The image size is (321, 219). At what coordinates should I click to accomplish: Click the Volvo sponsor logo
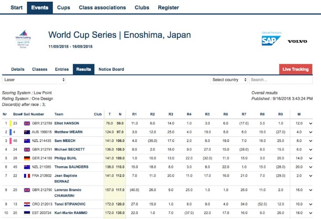(x=297, y=42)
